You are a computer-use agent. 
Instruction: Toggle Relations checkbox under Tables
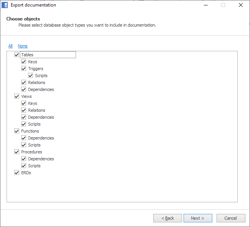pos(23,82)
